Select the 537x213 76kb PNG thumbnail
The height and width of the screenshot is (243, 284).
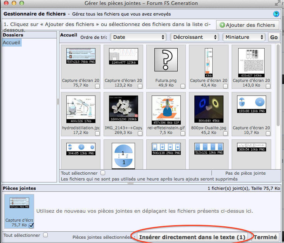(x=81, y=56)
